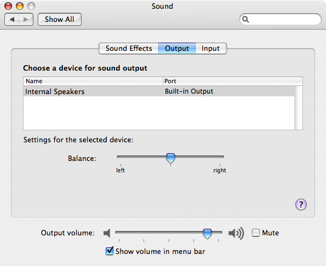Click the Show All button

60,19
